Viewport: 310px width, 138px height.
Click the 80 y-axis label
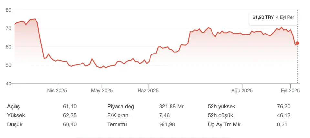coord(9,10)
